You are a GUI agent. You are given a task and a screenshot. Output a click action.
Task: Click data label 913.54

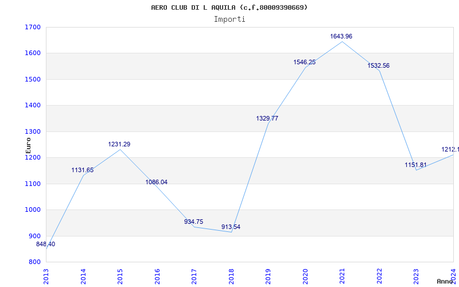tap(231, 227)
